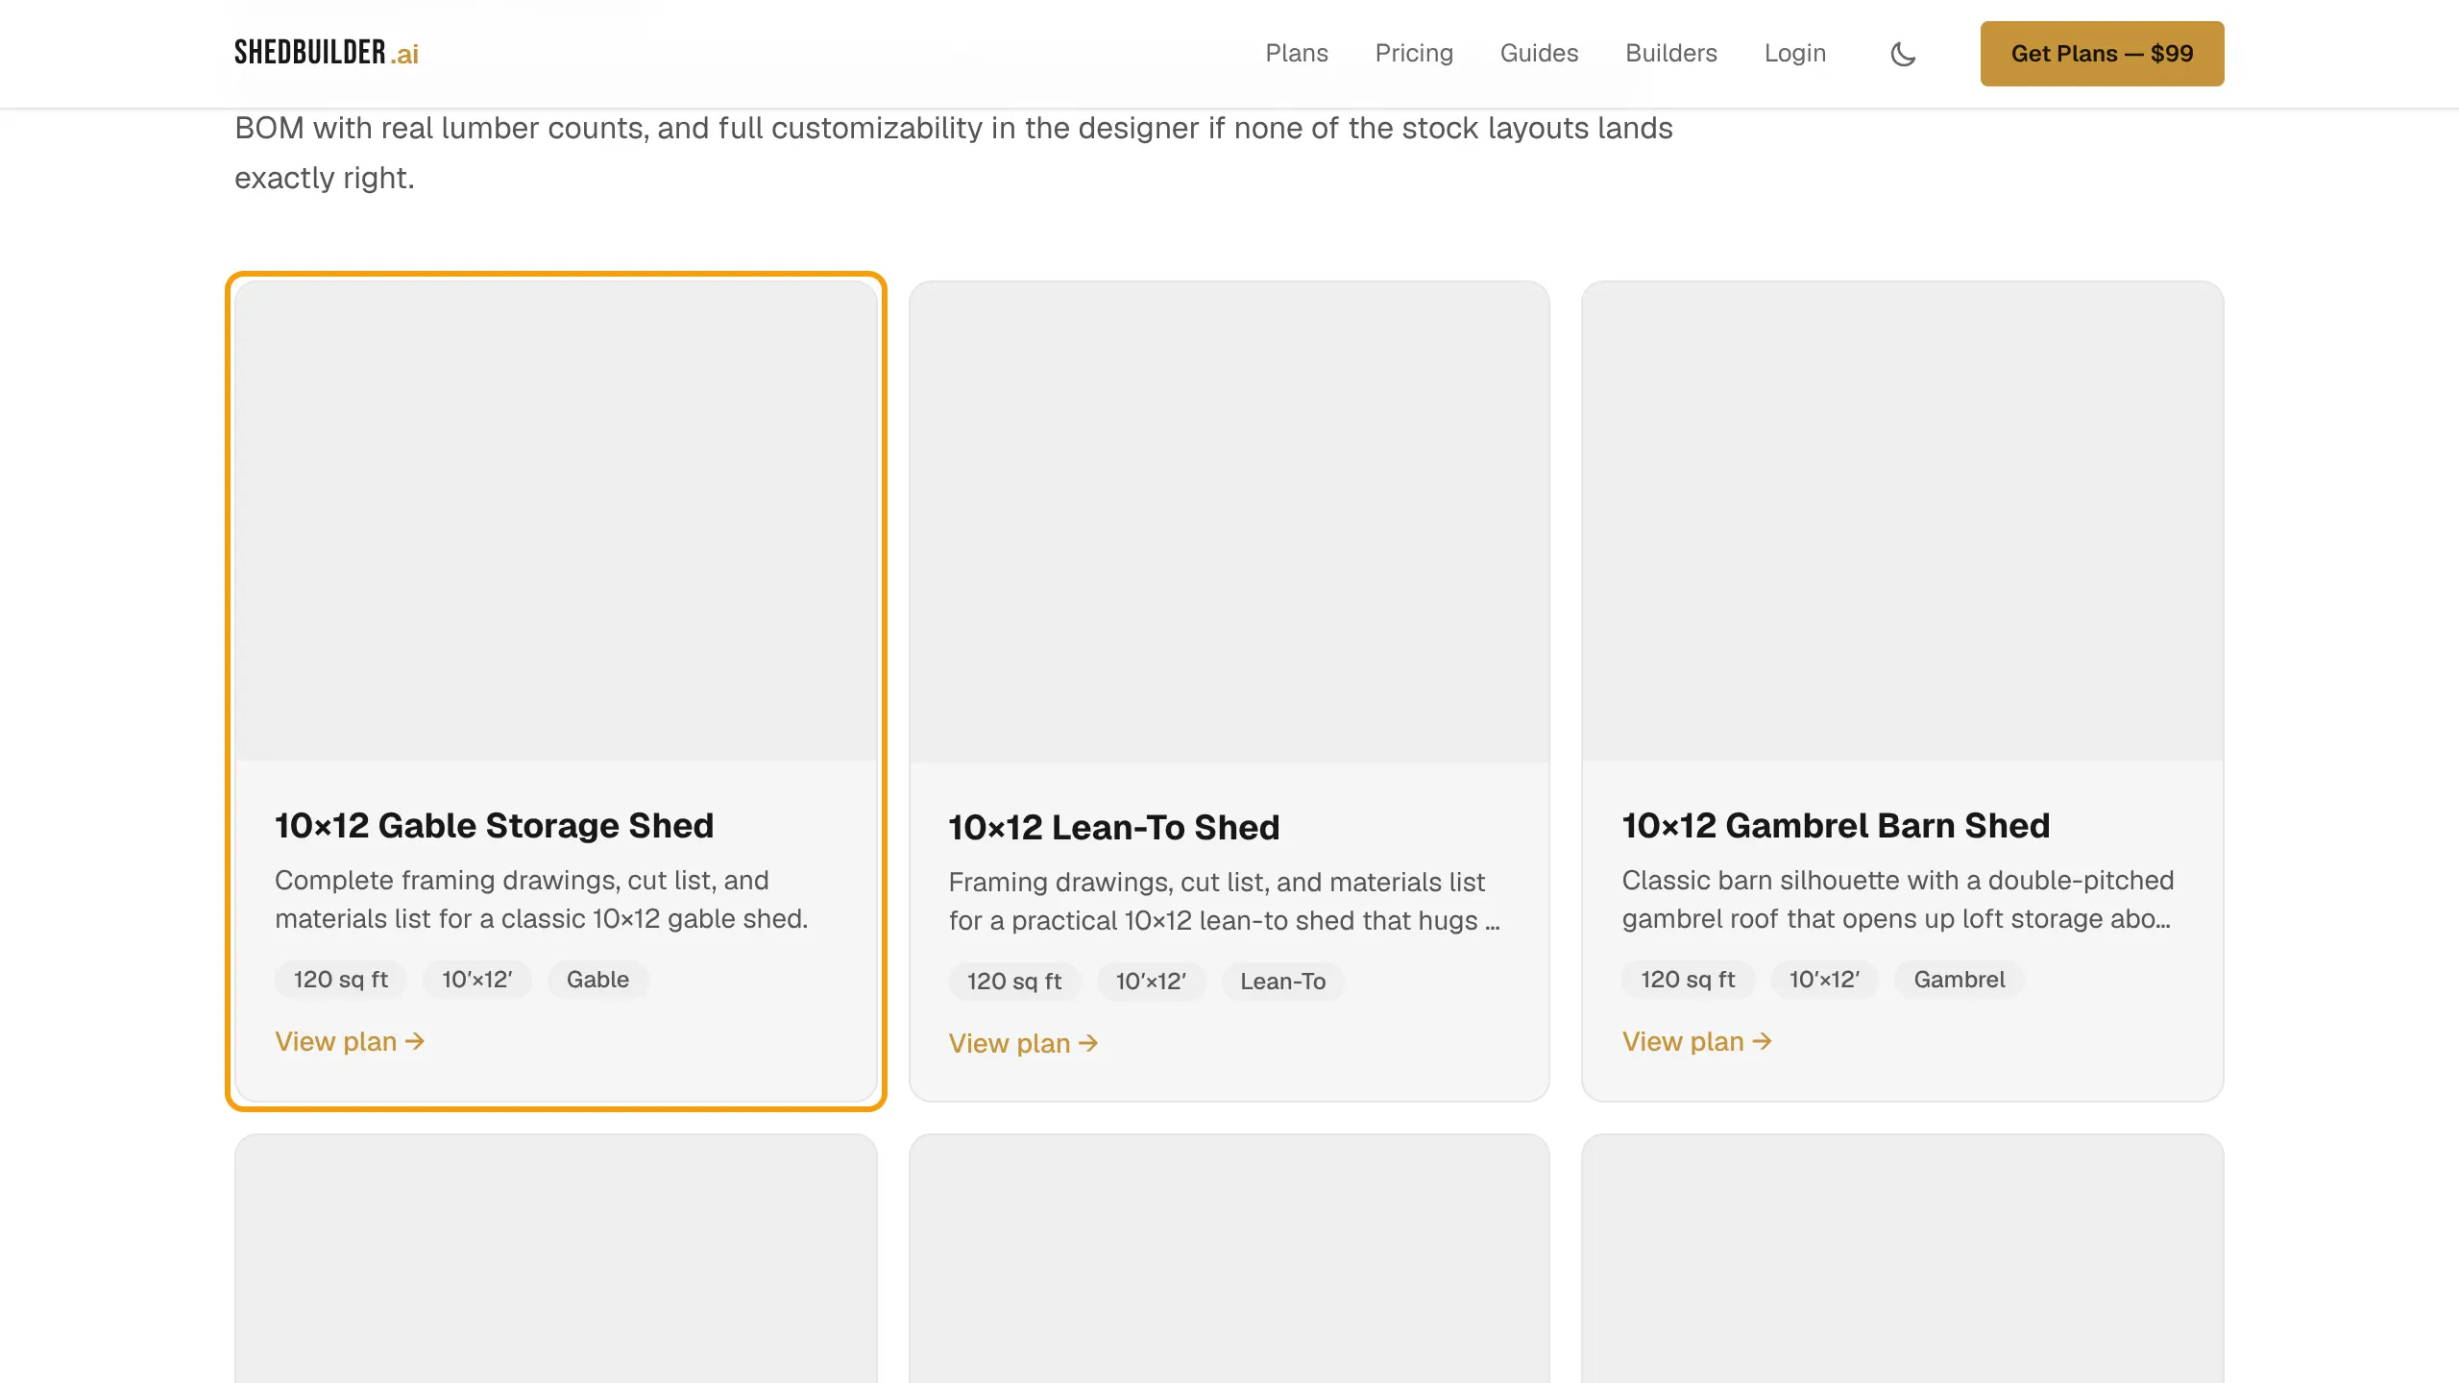Screen dimensions: 2459x1383
Task: View plan for Lean-To Shed
Action: (x=1023, y=1043)
